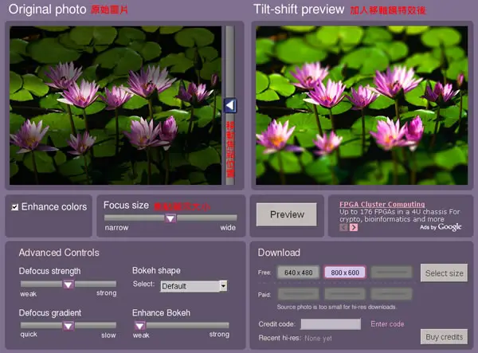This screenshot has width=478, height=353.
Task: Click the Credit code input field
Action: [331, 324]
